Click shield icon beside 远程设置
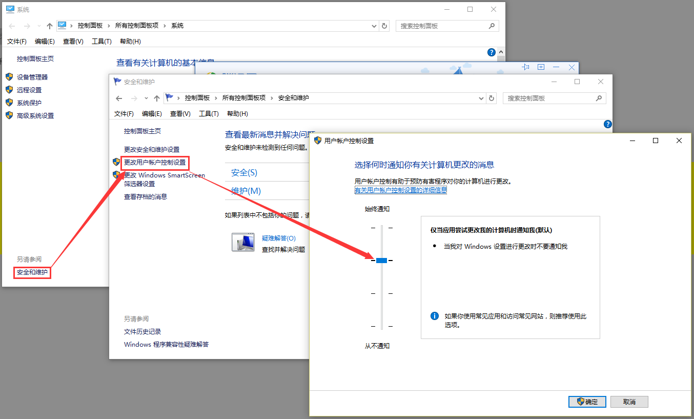This screenshot has width=694, height=419. (9, 90)
